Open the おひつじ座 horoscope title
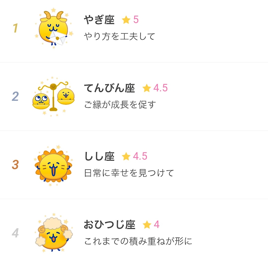The height and width of the screenshot is (263, 268). click(109, 224)
